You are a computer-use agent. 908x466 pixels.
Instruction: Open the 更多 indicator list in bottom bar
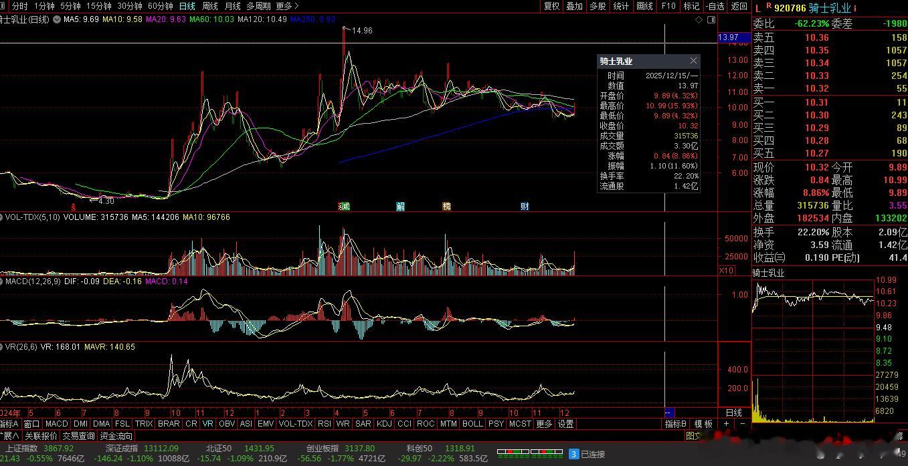click(544, 423)
